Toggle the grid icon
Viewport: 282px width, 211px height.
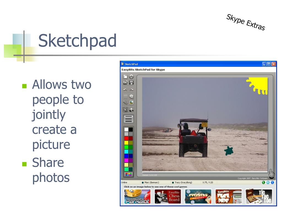point(125,96)
